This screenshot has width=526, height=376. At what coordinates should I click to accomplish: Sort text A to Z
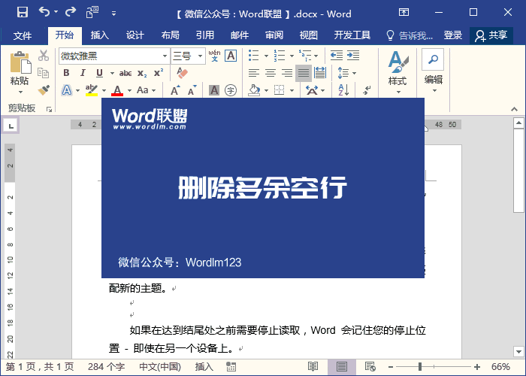[x=343, y=90]
